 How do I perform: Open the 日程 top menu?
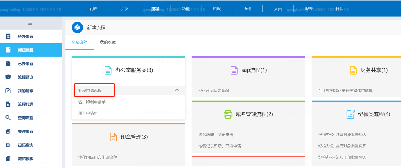(x=340, y=9)
